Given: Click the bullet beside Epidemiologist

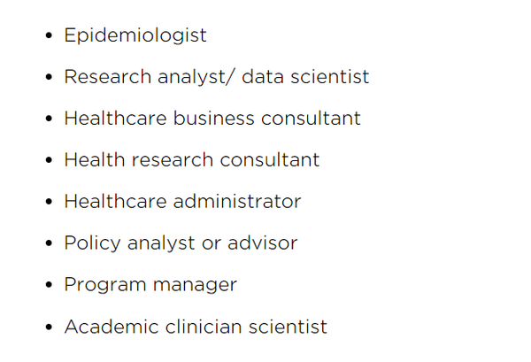Looking at the screenshot, I should point(49,35).
